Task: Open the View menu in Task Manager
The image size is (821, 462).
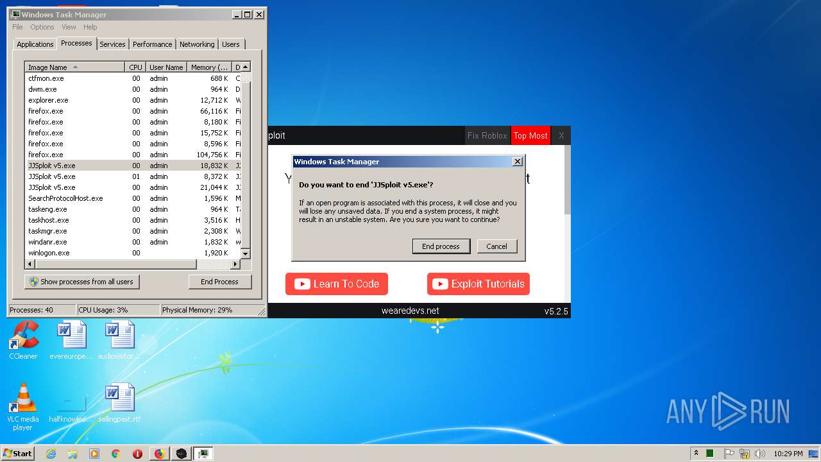Action: (69, 27)
